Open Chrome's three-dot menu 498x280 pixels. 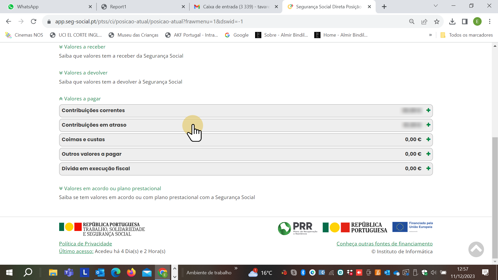point(490,22)
